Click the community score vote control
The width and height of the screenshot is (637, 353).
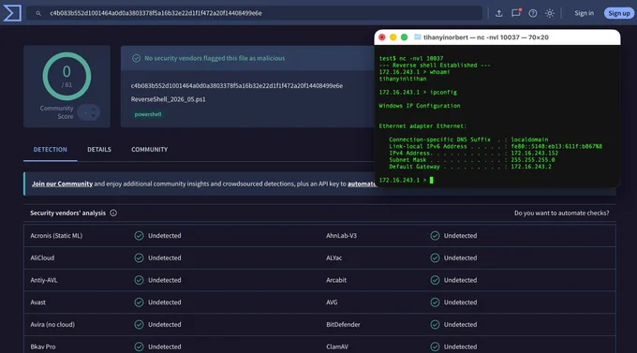[89, 112]
